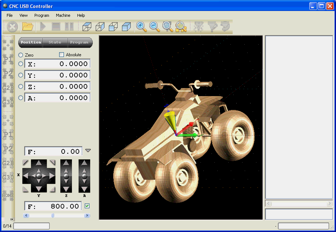Open the Program menu
Image resolution: width=336 pixels, height=232 pixels.
(42, 15)
